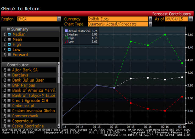195x139 pixels.
Task: Enable the Forward checkbox
Action: point(9,55)
